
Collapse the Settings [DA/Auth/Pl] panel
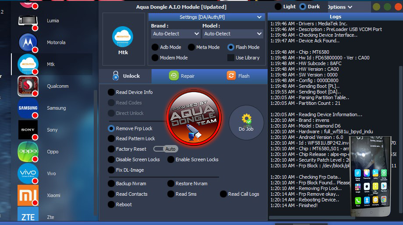259,17
